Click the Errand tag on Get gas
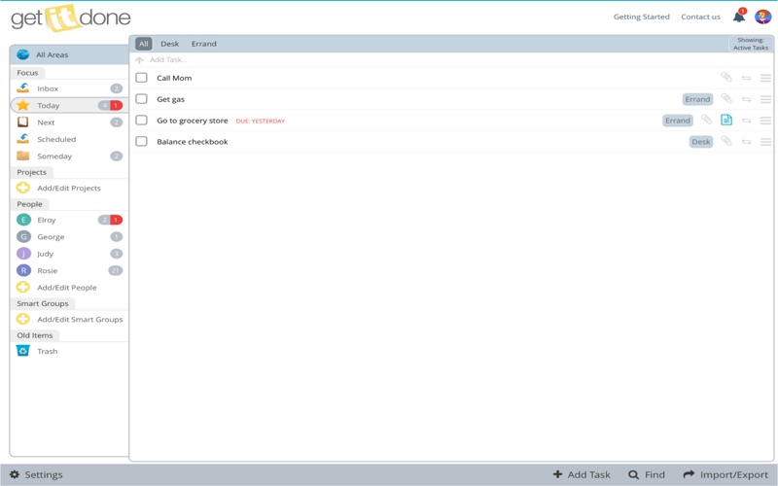 click(x=697, y=99)
